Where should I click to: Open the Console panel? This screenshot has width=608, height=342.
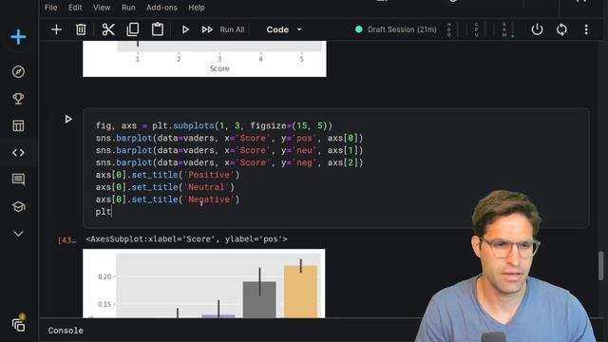66,331
